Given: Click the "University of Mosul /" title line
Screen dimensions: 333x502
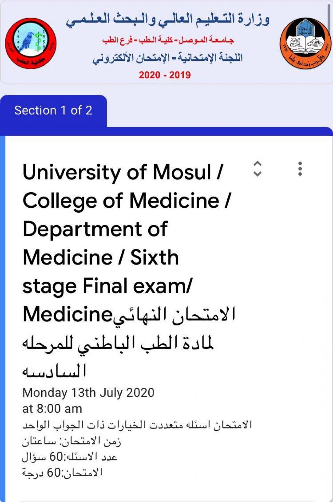Looking at the screenshot, I should pyautogui.click(x=123, y=172).
